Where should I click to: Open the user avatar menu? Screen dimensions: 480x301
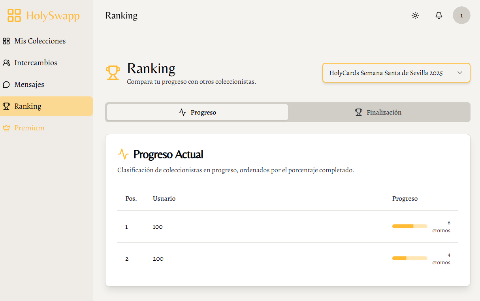pos(461,15)
